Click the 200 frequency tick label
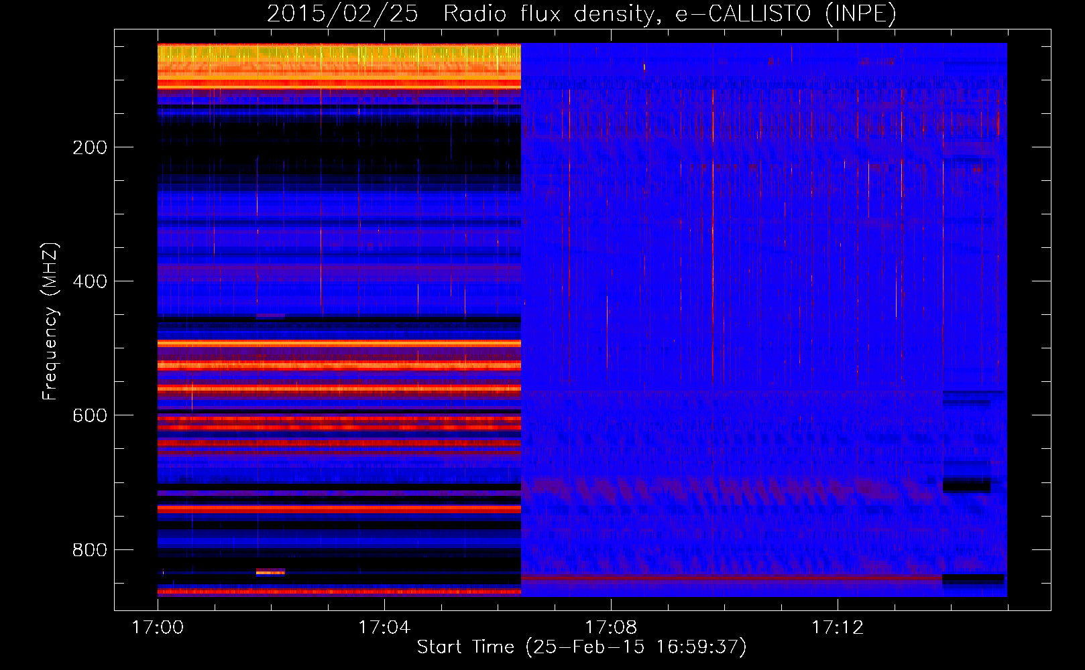 pyautogui.click(x=90, y=147)
